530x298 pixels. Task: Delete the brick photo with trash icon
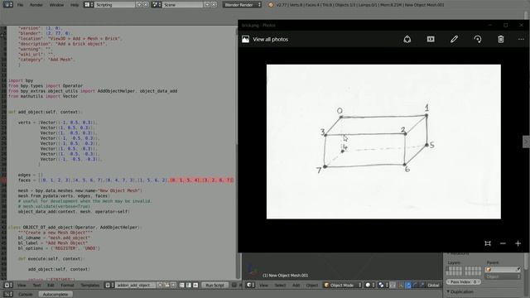point(500,39)
